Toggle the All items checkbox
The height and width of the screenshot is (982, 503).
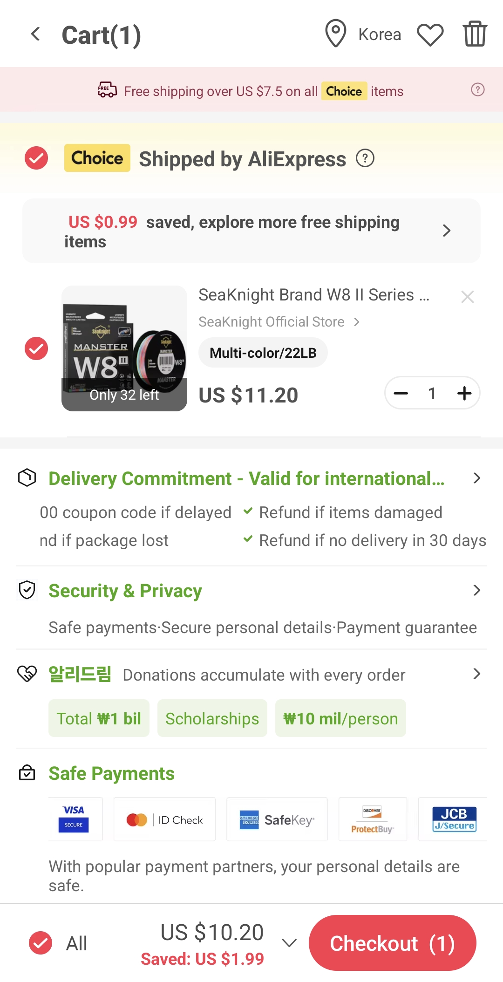click(41, 943)
